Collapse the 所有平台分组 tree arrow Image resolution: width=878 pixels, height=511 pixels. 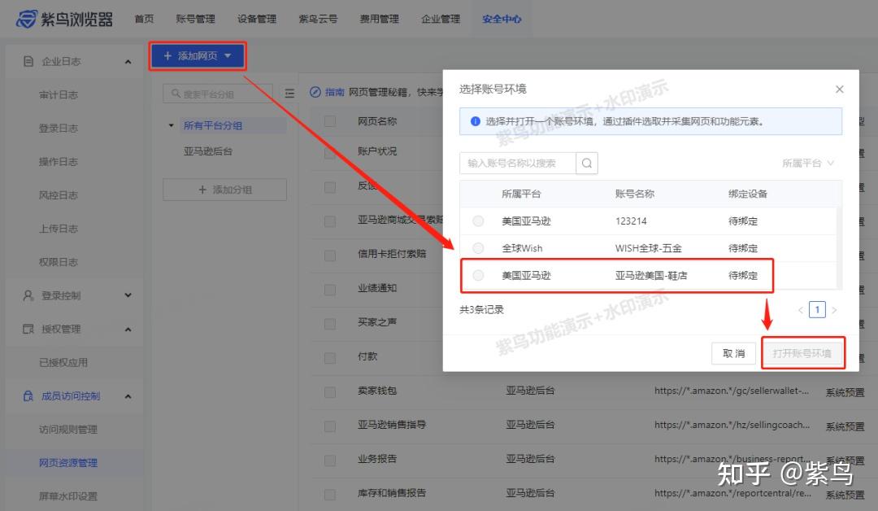[171, 125]
